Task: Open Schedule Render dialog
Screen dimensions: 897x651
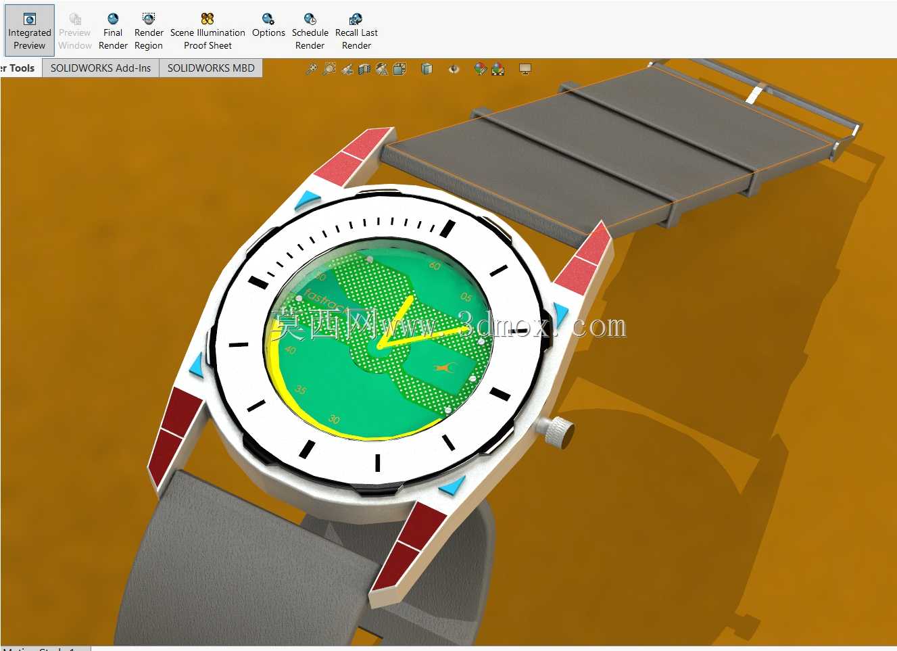Action: tap(310, 31)
